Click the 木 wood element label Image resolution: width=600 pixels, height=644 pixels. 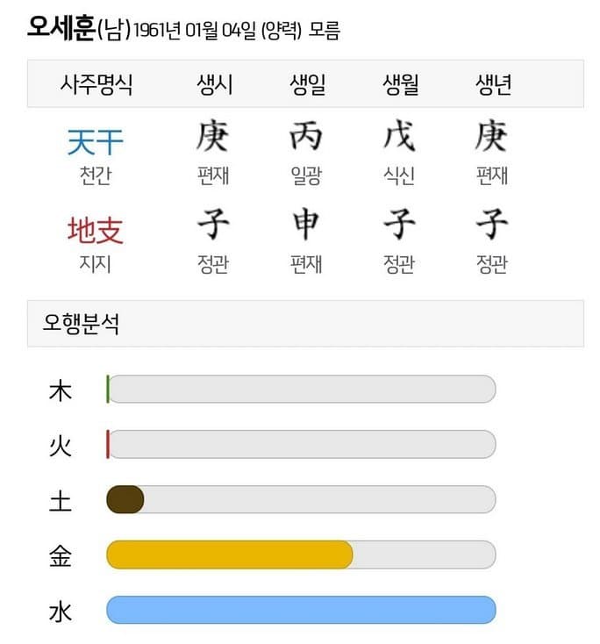60,390
